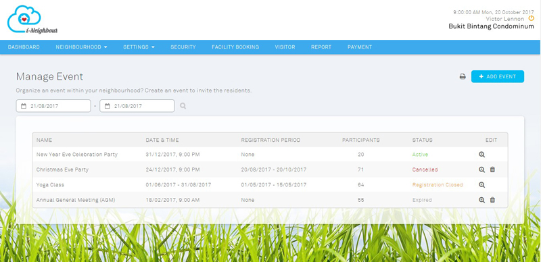Go to the Dashboard menu item
The width and height of the screenshot is (541, 262).
point(24,47)
